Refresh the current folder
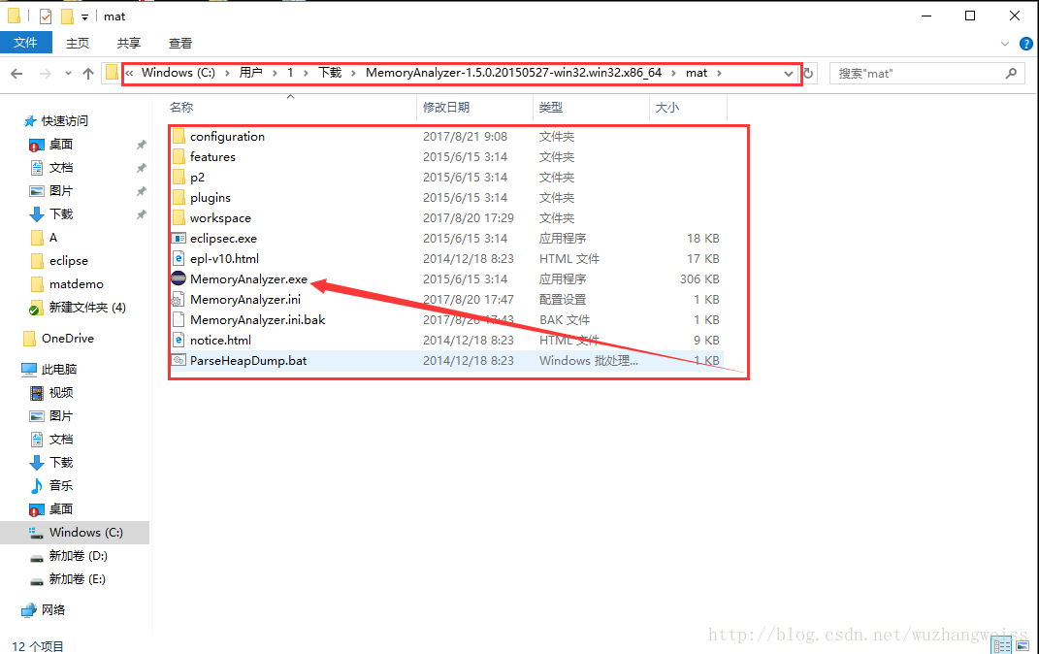Screen dimensions: 1039x654 [x=808, y=74]
